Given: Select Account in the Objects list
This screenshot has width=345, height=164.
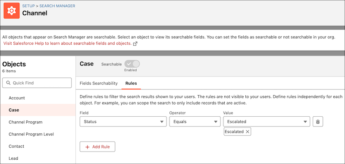Looking at the screenshot, I should click(x=38, y=98).
